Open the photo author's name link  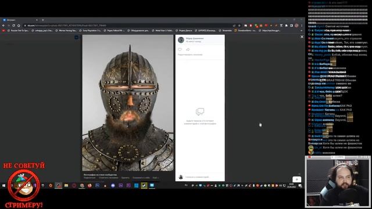tap(195, 38)
